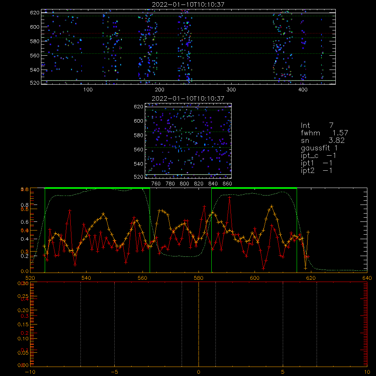The image size is (376, 376).
Task: Click the orange 0.25 y-axis label
Action: tap(23, 296)
